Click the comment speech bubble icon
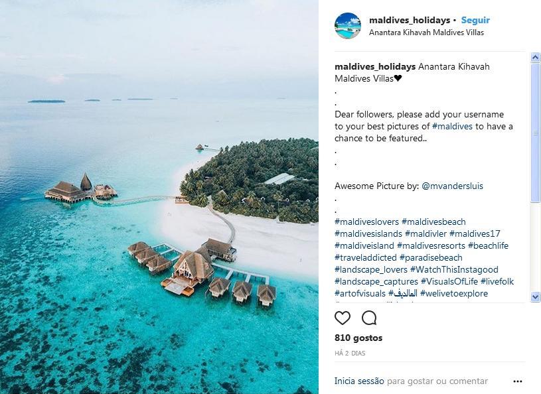The height and width of the screenshot is (394, 541). (x=369, y=318)
